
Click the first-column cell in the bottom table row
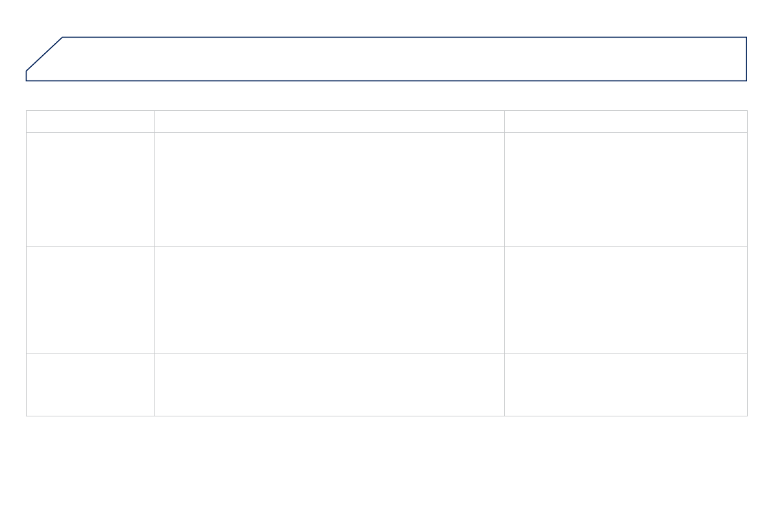point(90,385)
